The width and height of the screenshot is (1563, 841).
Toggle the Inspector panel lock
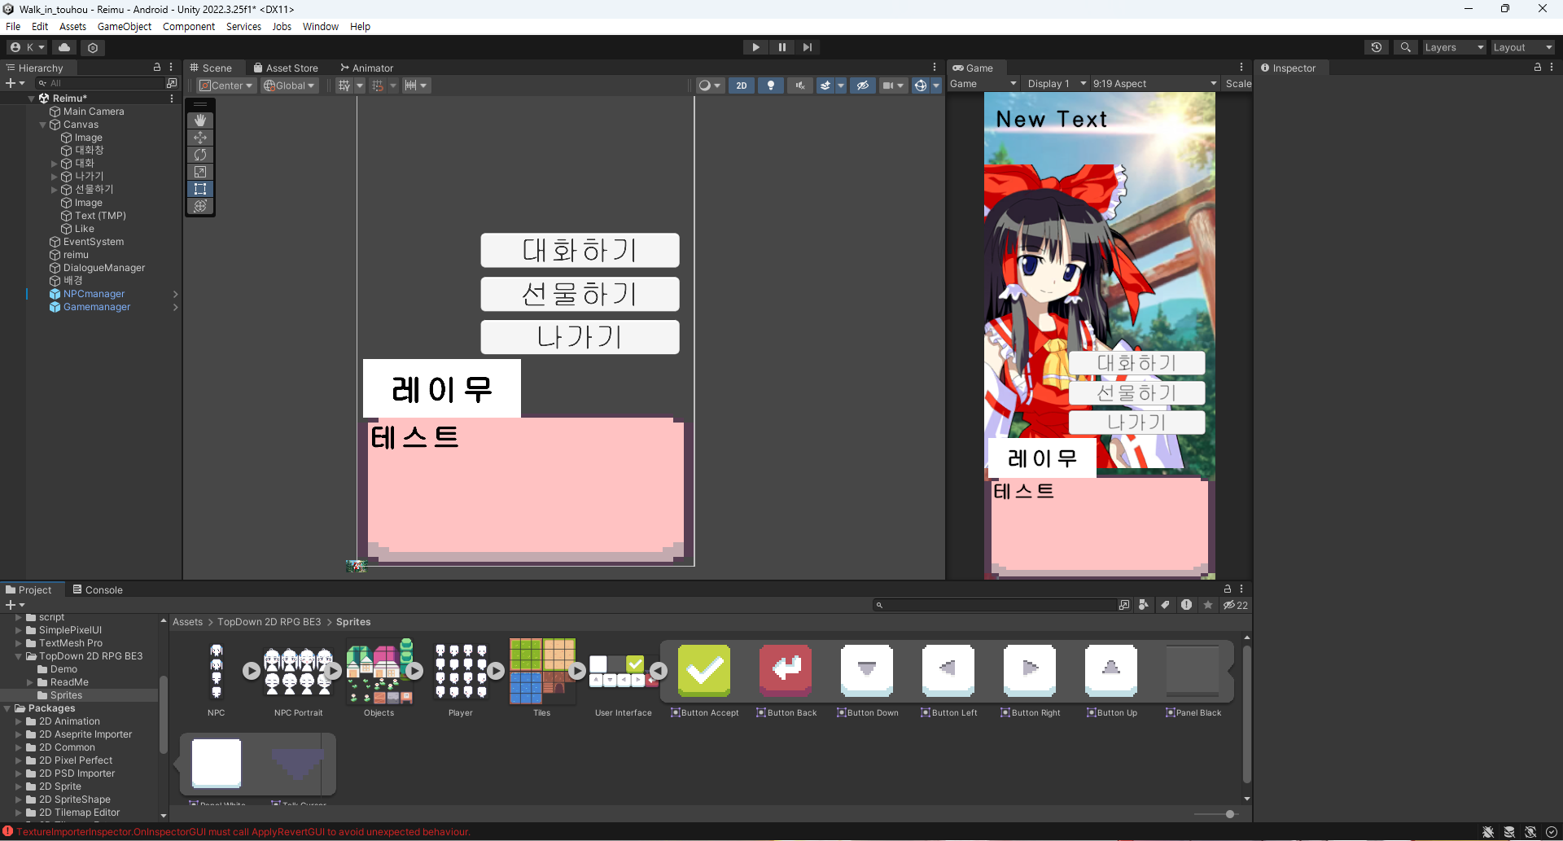click(x=1538, y=68)
